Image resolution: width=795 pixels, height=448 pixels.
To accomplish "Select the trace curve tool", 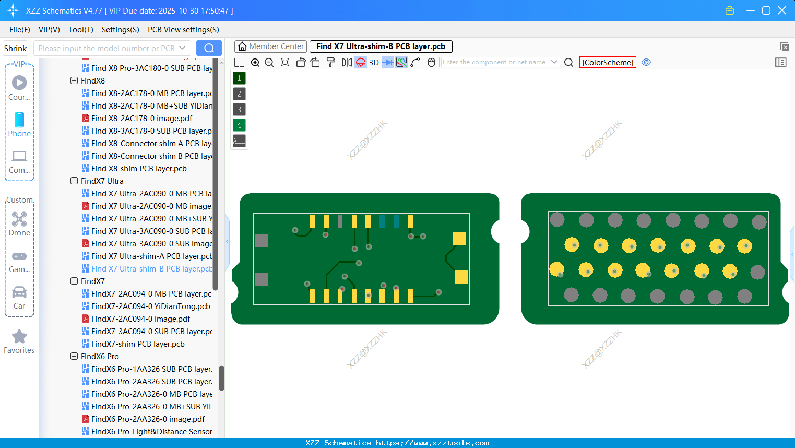I will click(416, 62).
